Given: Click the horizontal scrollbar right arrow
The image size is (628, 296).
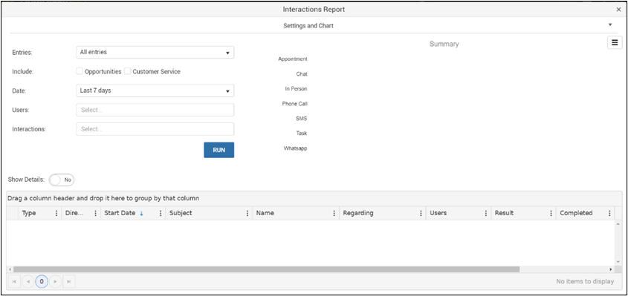Looking at the screenshot, I should [611, 269].
